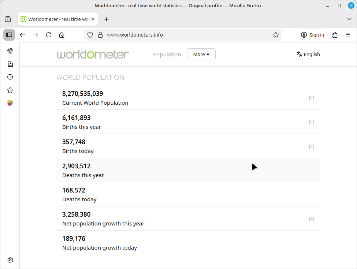
Task: Open the More dropdown menu
Action: click(201, 54)
